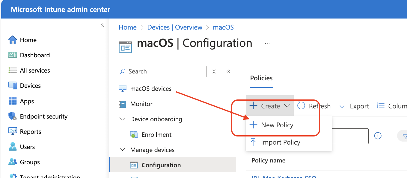Select the All services list icon

13,70
